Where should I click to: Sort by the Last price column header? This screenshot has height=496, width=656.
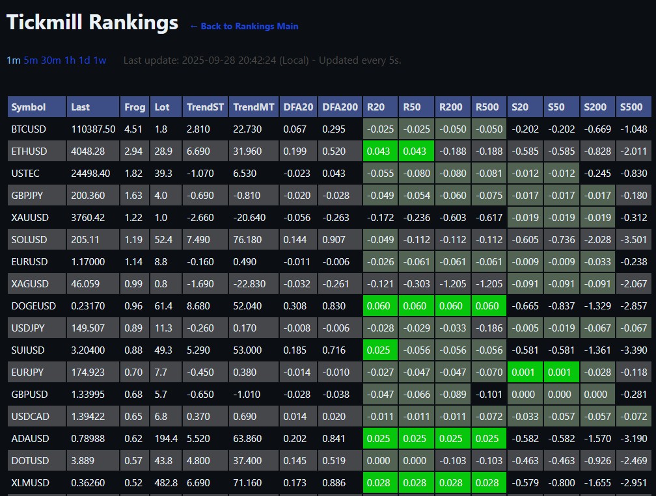click(81, 107)
